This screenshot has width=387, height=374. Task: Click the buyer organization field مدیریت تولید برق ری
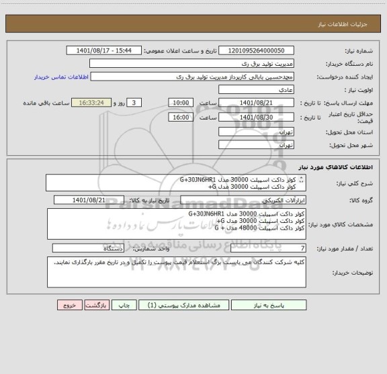point(191,63)
